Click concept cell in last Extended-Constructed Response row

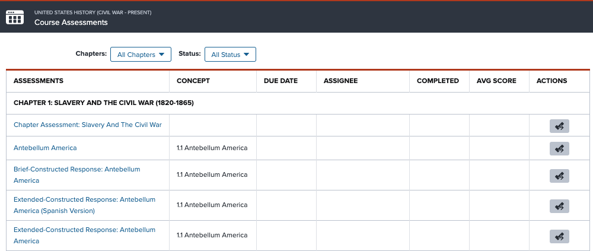[x=212, y=235]
